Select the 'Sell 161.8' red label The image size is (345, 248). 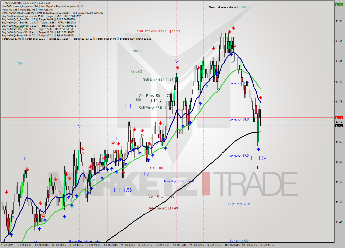pyautogui.click(x=161, y=196)
